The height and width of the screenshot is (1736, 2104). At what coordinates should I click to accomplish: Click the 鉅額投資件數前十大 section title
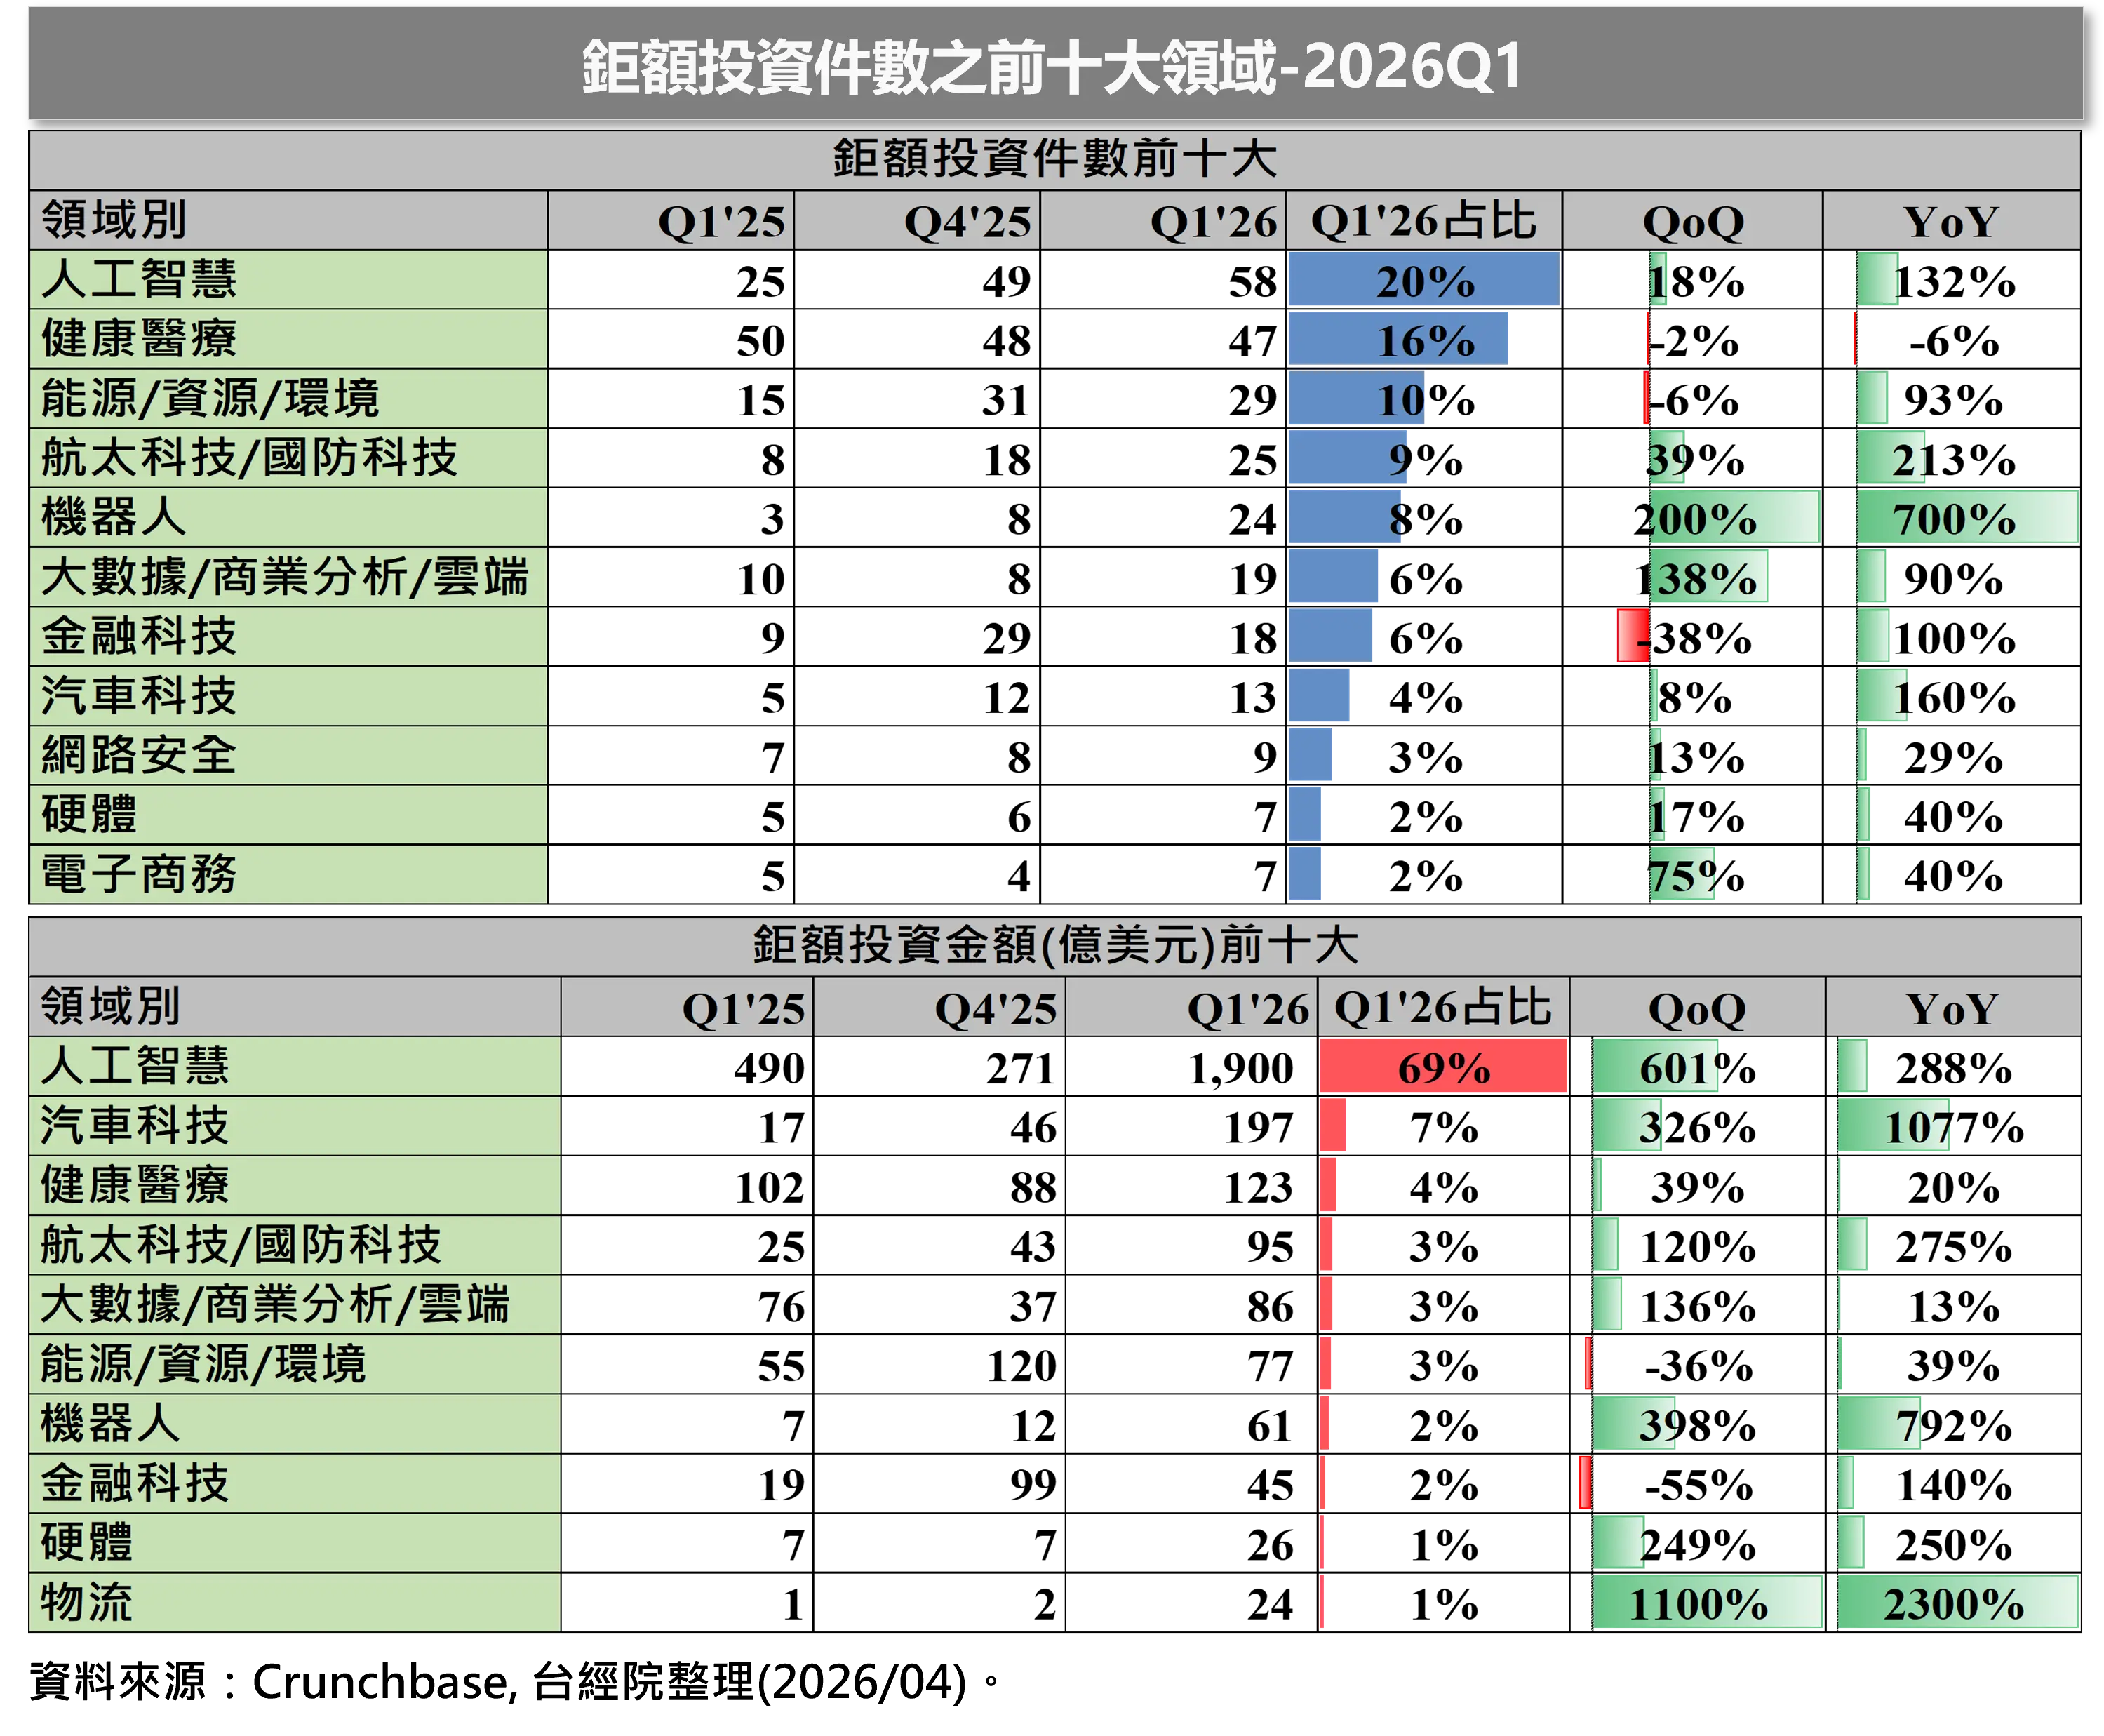(x=1054, y=160)
